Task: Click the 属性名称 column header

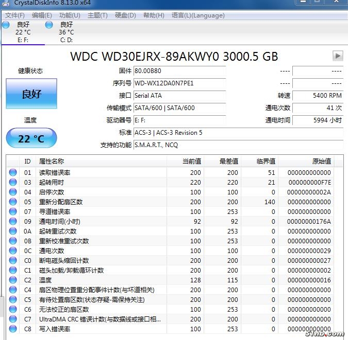Action: coord(101,161)
